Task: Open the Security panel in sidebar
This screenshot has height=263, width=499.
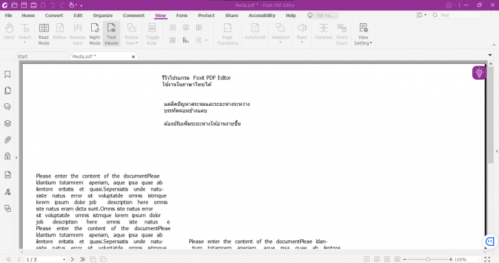Action: coord(8,156)
